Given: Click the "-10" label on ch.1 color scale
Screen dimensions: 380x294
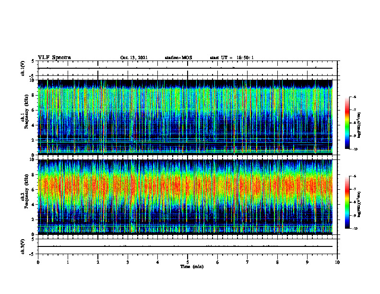Looking at the screenshot, I should 355,149.
